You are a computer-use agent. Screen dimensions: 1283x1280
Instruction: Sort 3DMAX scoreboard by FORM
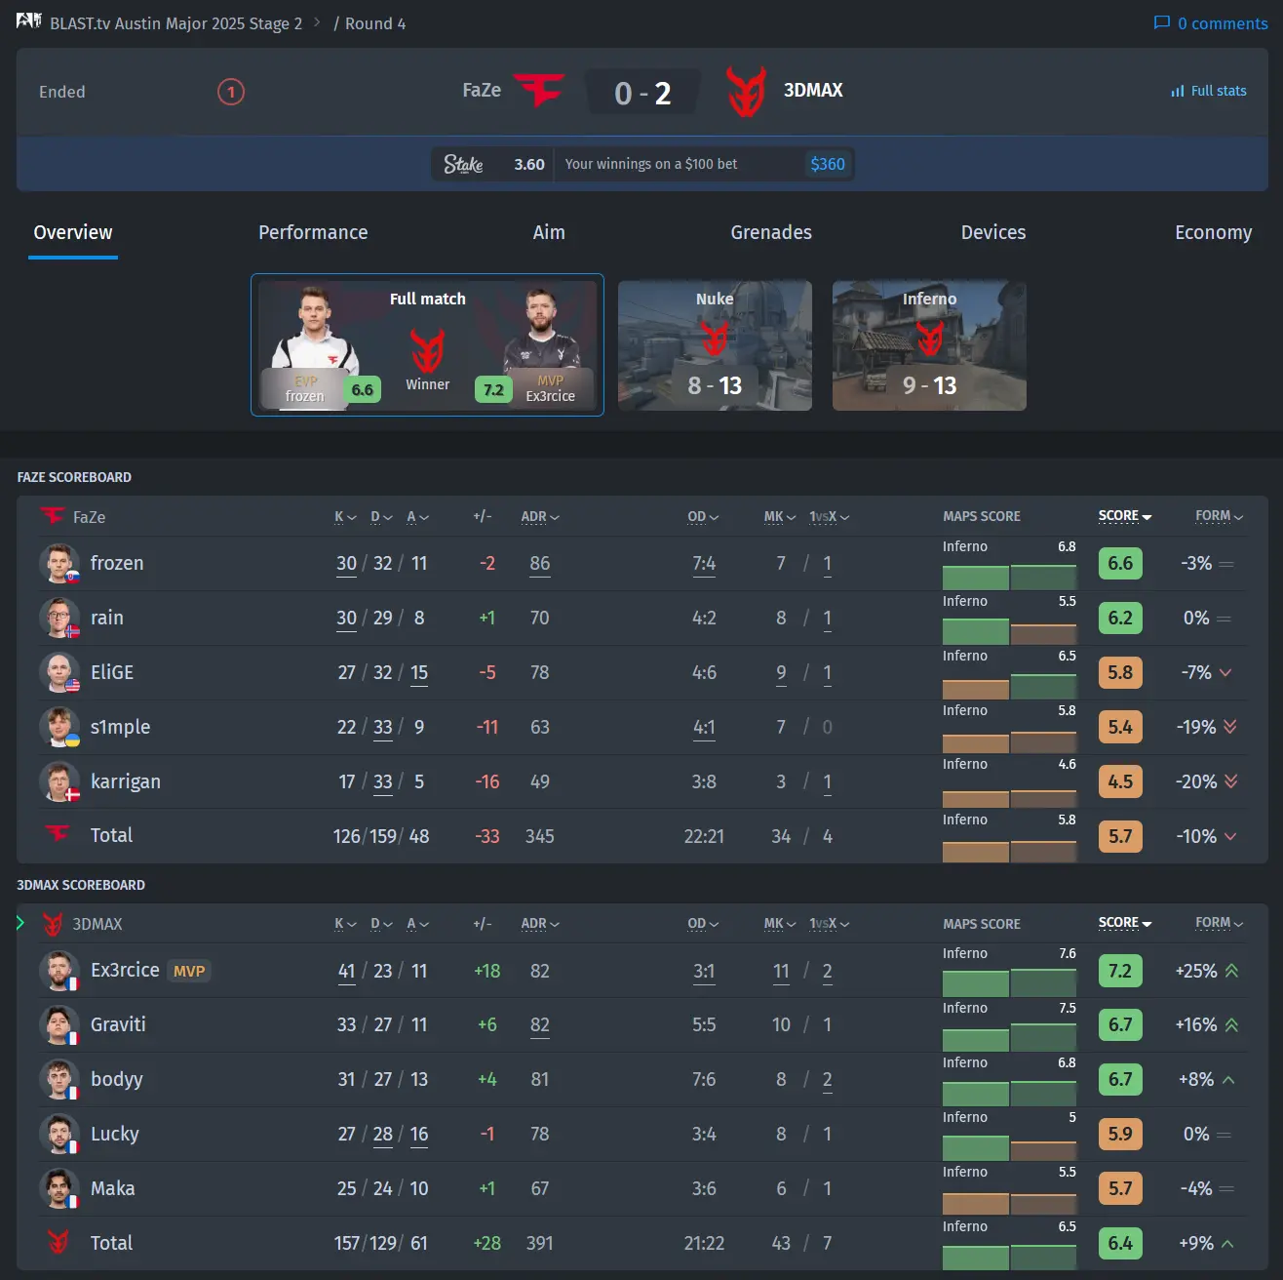1220,923
